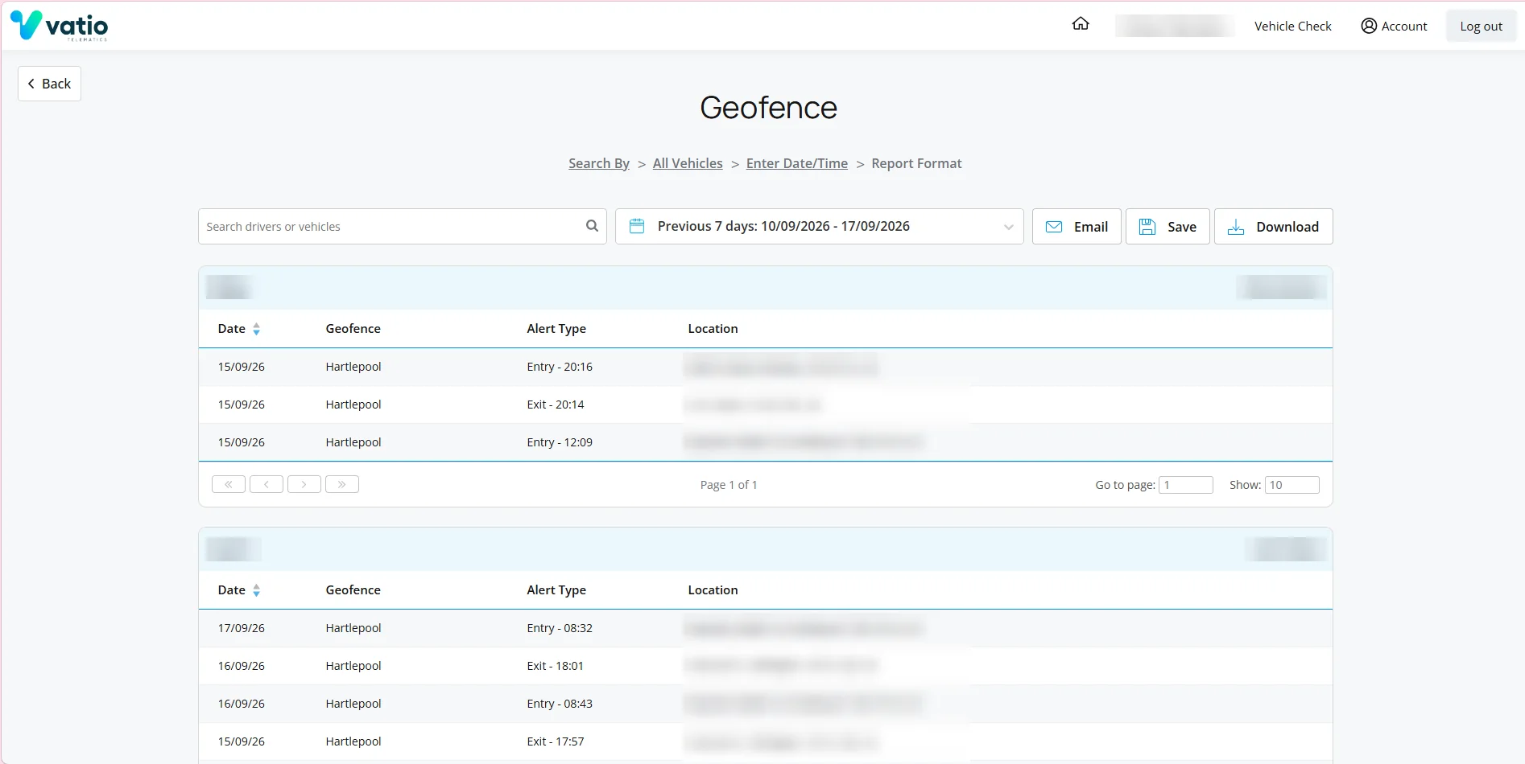This screenshot has height=764, width=1525.
Task: Click the Go to page input
Action: tap(1186, 485)
